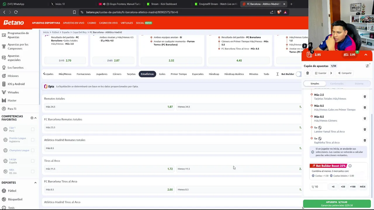The height and width of the screenshot is (210, 374).
Task: Open the Tarjetas tab
Action: [x=131, y=74]
